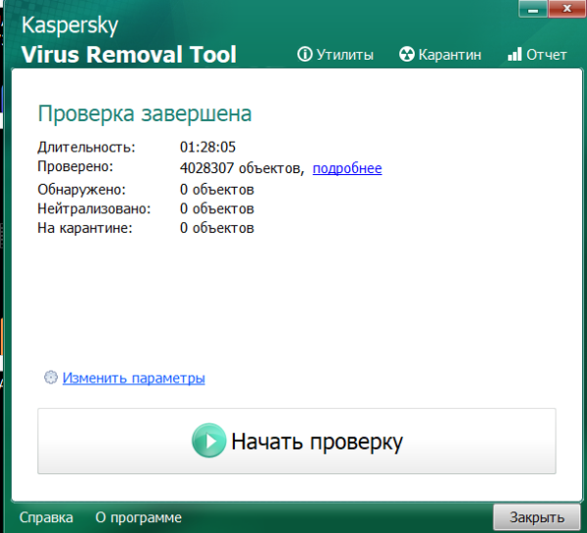Screen dimensions: 587x533
Task: Open О программе in the bottom bar
Action: coord(138,517)
